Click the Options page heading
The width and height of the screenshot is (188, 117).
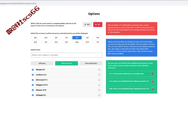click(x=94, y=14)
